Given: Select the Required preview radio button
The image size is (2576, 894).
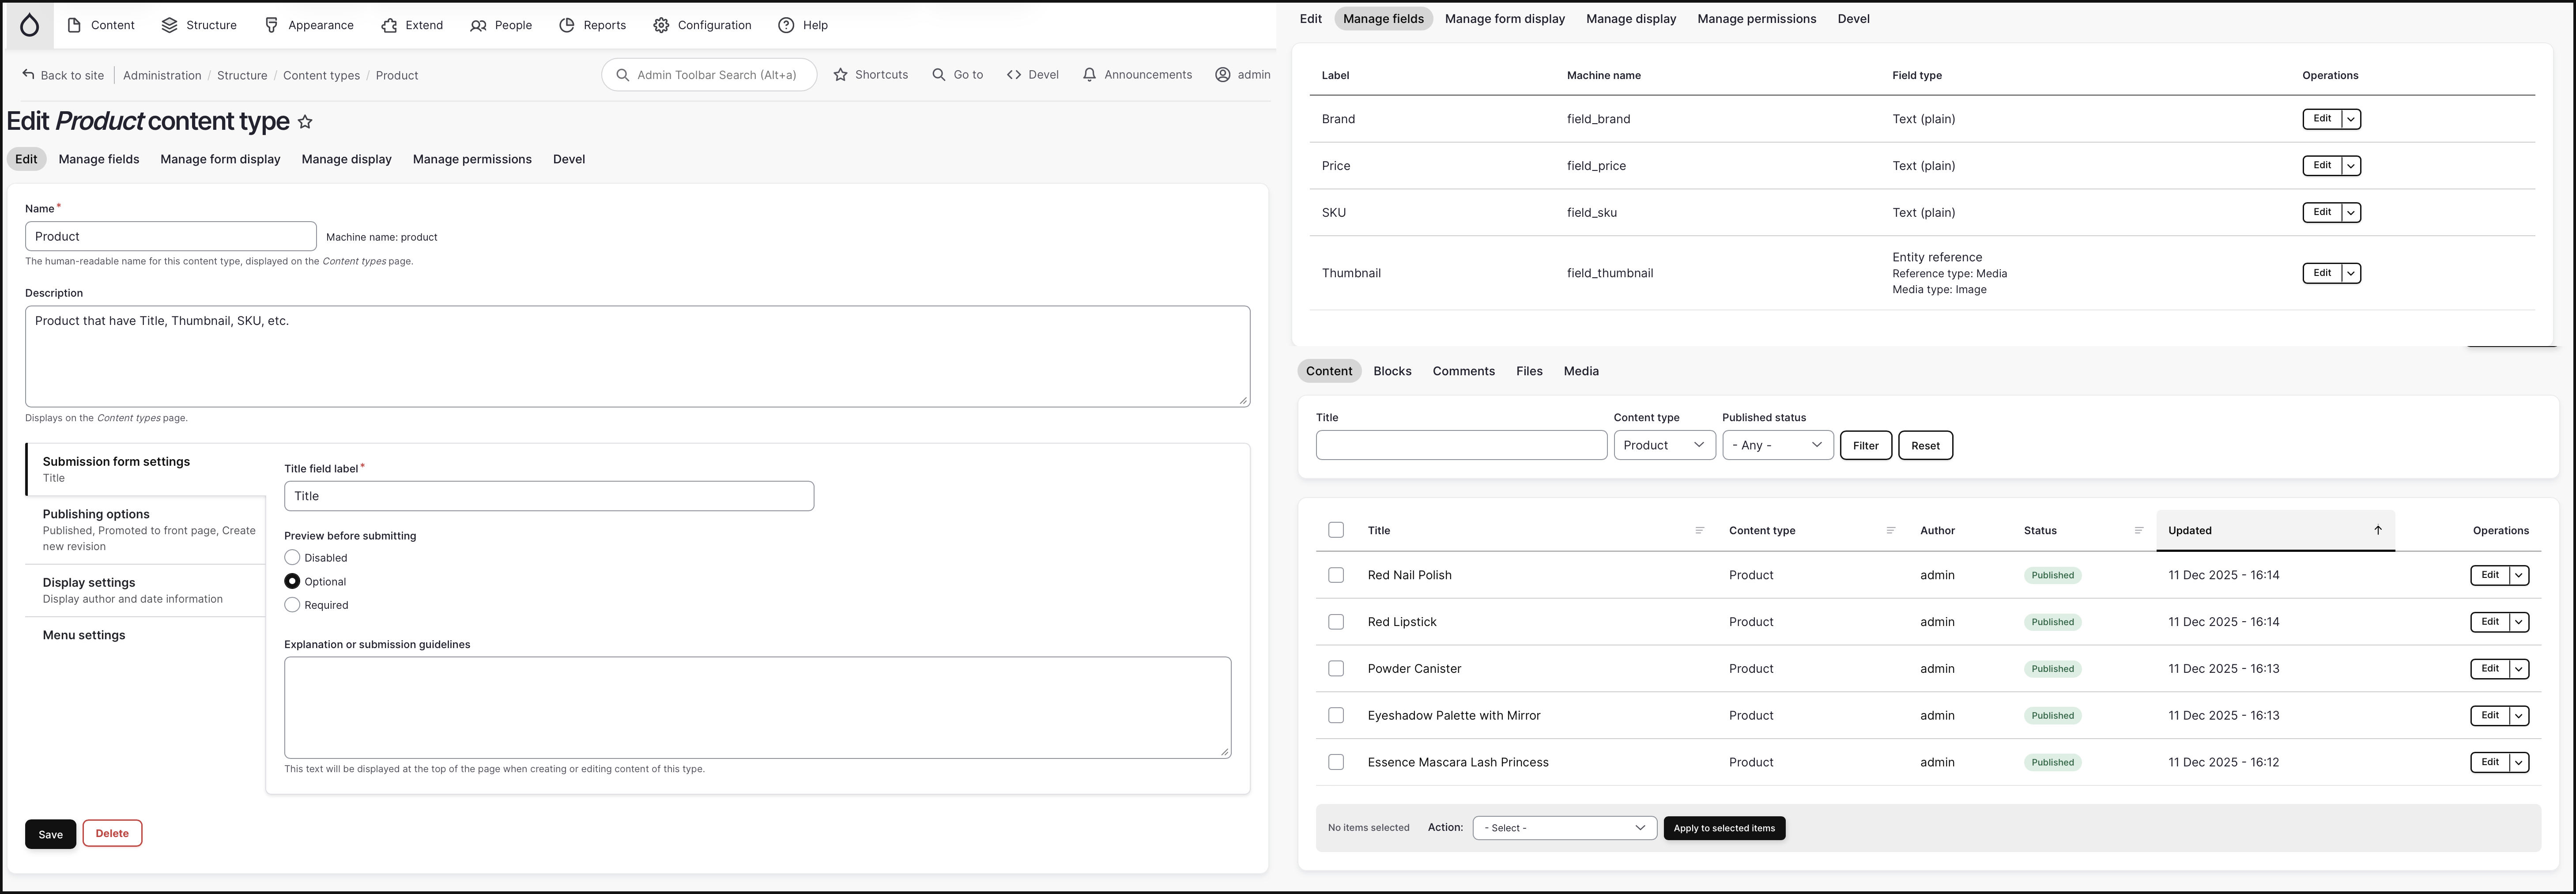Looking at the screenshot, I should pyautogui.click(x=292, y=605).
